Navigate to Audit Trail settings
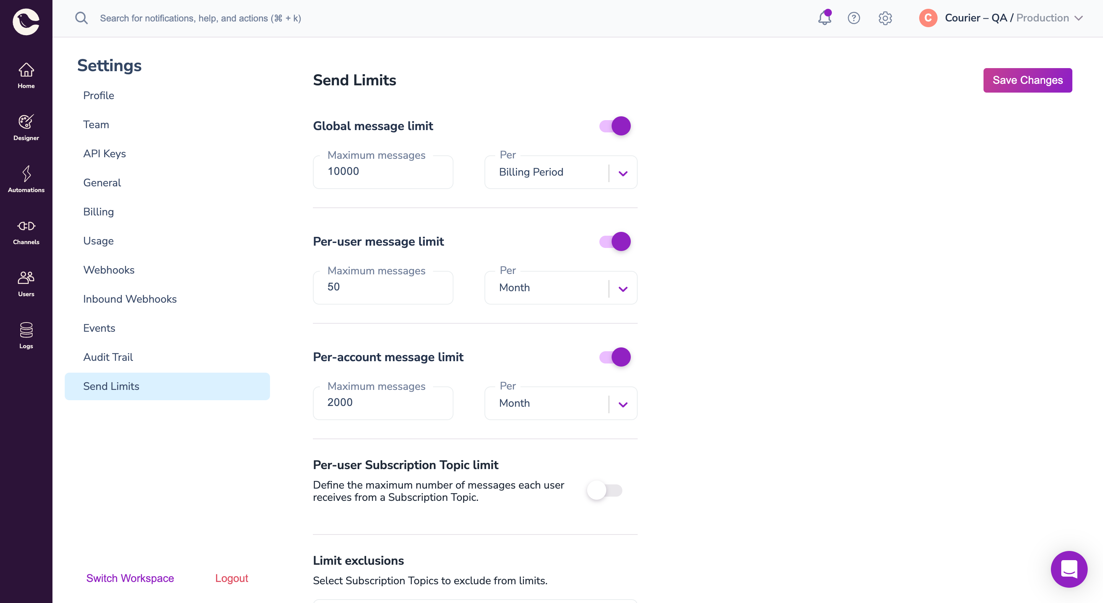This screenshot has width=1103, height=603. pyautogui.click(x=108, y=357)
